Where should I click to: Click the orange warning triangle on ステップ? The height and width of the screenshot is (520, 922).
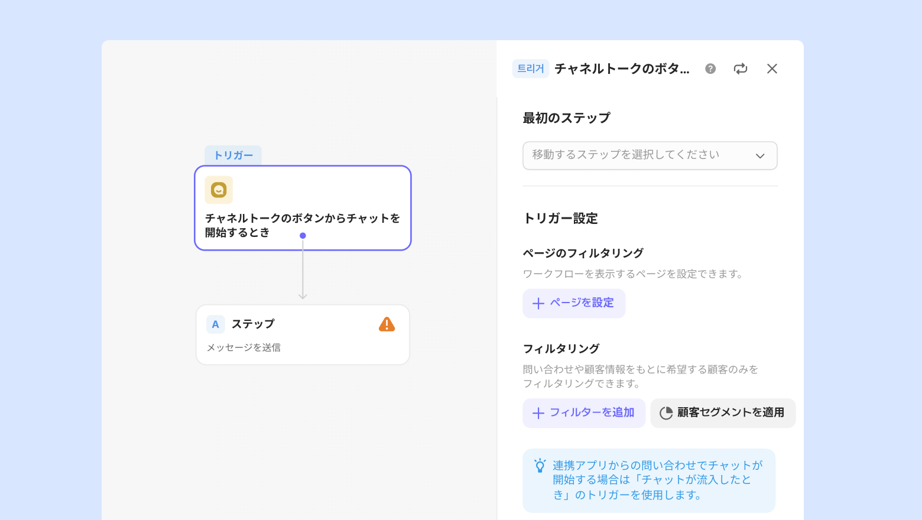387,324
